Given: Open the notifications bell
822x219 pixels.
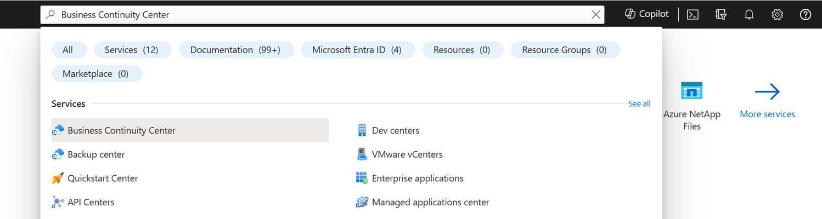Looking at the screenshot, I should (749, 15).
